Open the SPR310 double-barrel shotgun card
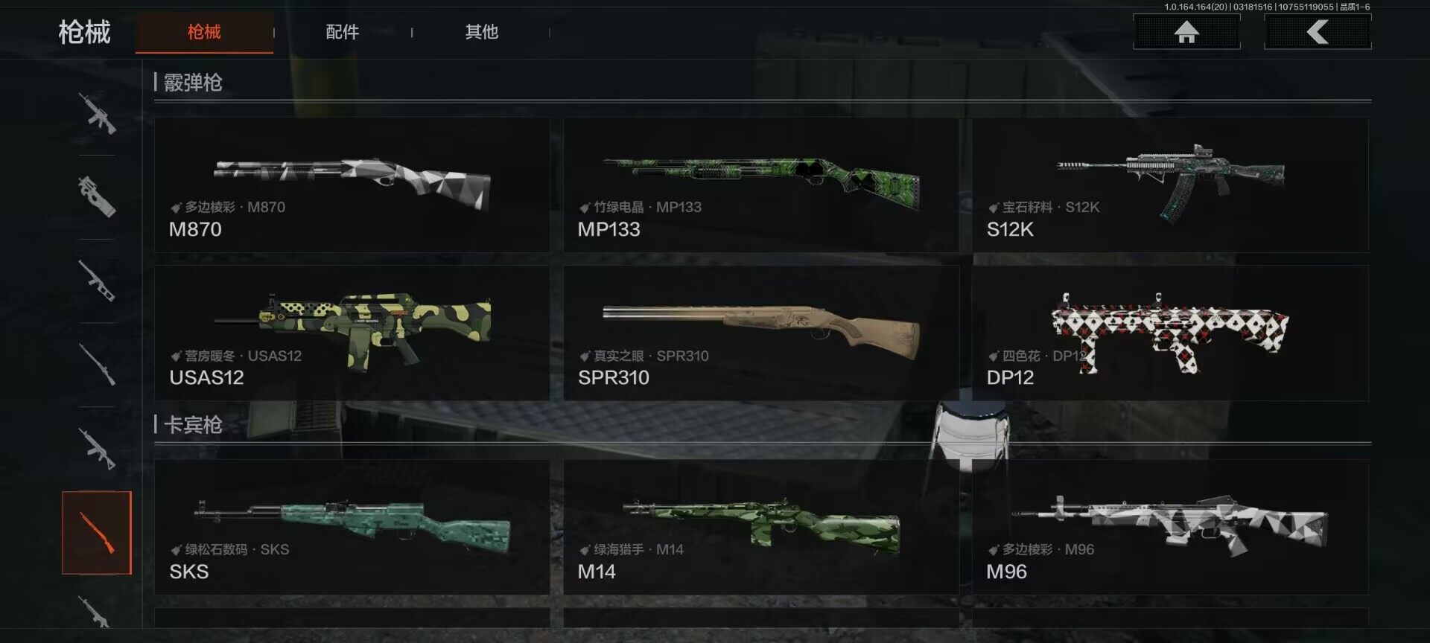1430x643 pixels. click(x=761, y=333)
